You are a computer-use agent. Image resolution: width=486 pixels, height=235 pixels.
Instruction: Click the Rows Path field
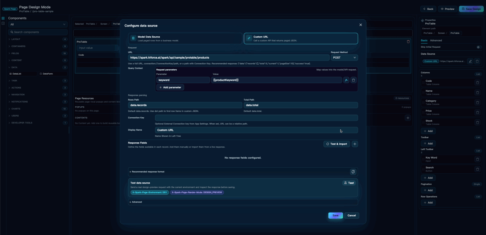[x=185, y=105]
